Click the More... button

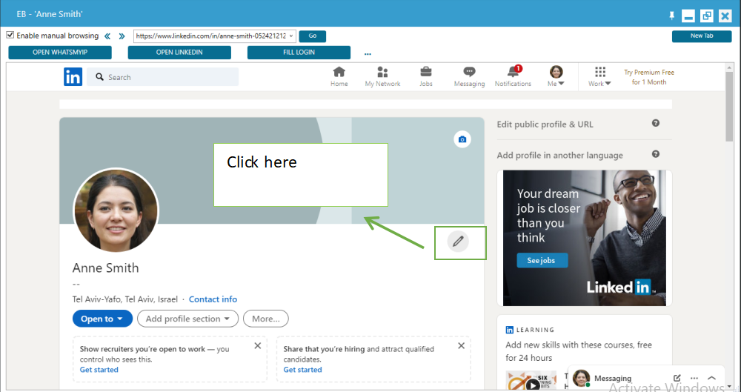pyautogui.click(x=265, y=319)
